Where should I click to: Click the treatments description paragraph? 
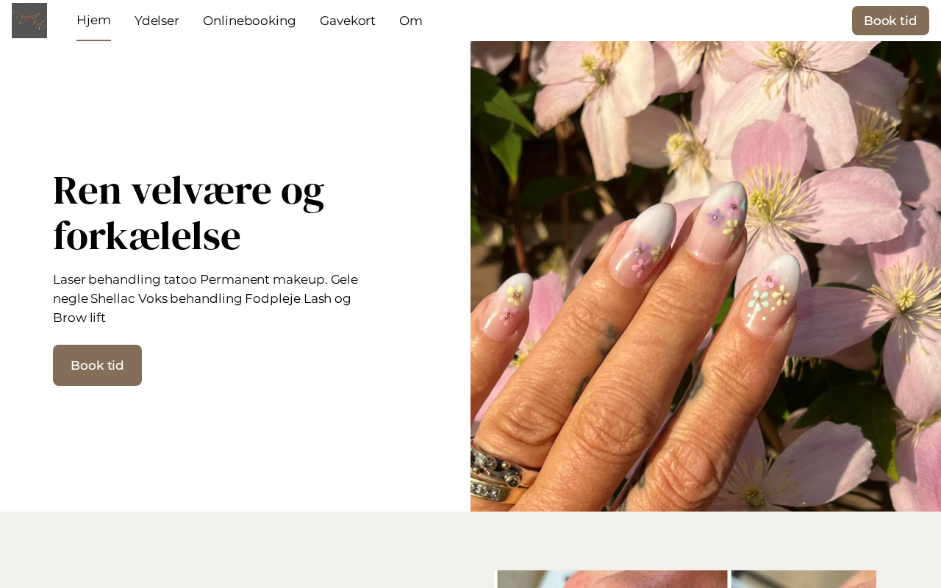pos(206,298)
